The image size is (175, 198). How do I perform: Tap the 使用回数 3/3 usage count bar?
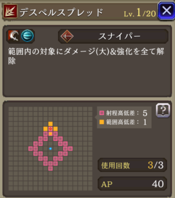pyautogui.click(x=132, y=165)
